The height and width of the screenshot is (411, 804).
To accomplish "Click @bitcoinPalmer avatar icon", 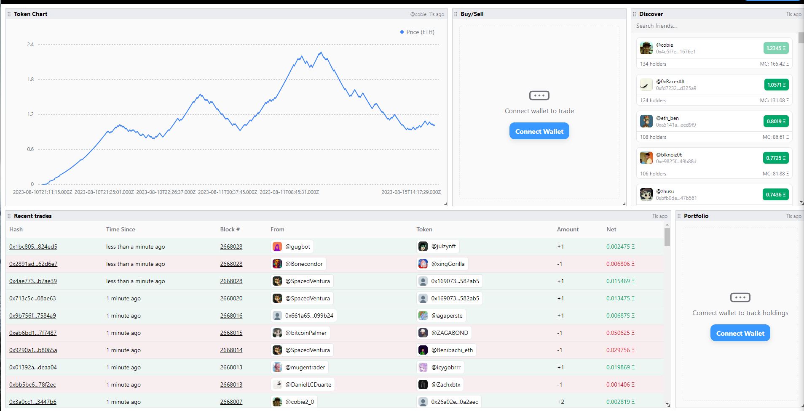I will pyautogui.click(x=277, y=333).
